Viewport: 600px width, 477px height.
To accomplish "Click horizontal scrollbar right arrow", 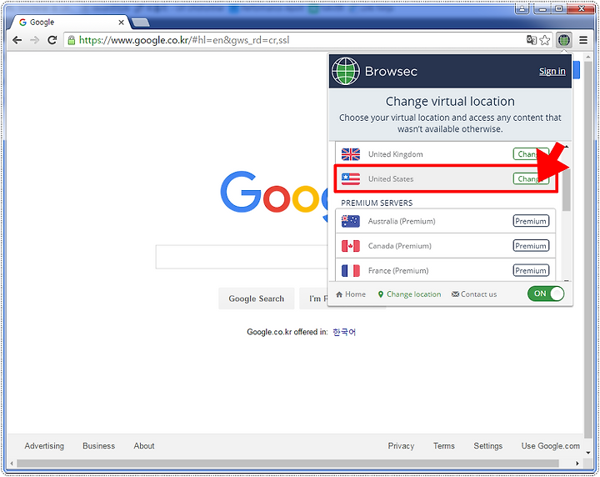I will pos(577,463).
